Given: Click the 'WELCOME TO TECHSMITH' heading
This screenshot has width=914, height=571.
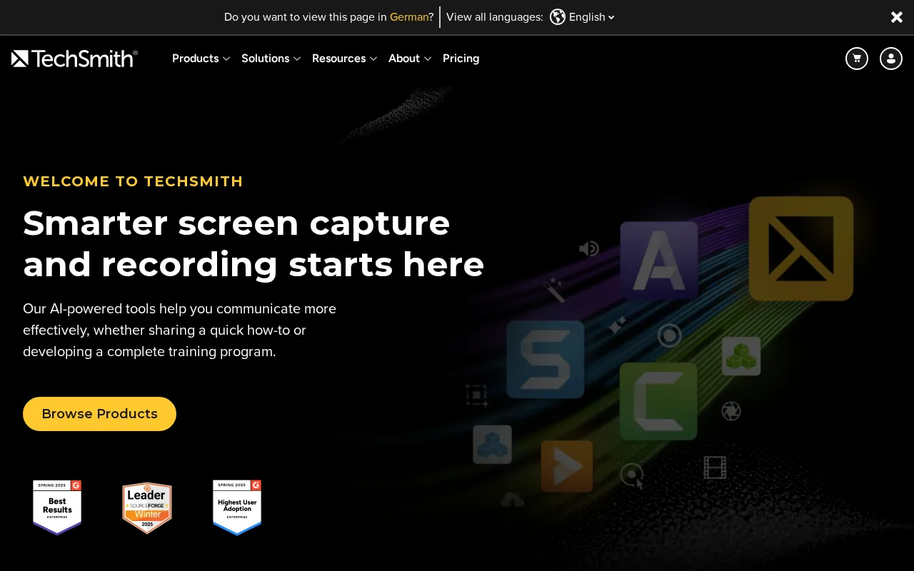Looking at the screenshot, I should pyautogui.click(x=133, y=181).
